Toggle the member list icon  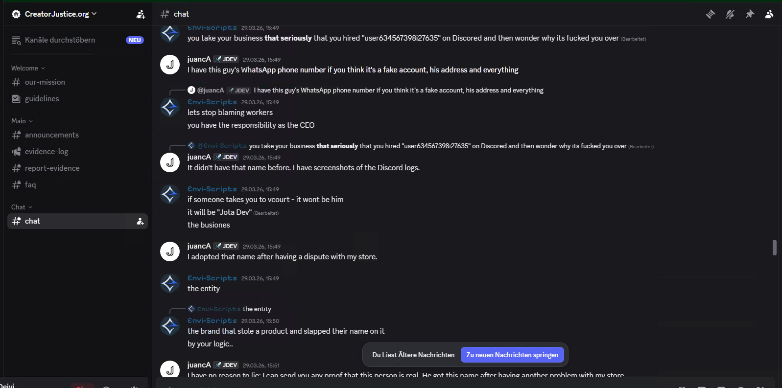click(769, 14)
